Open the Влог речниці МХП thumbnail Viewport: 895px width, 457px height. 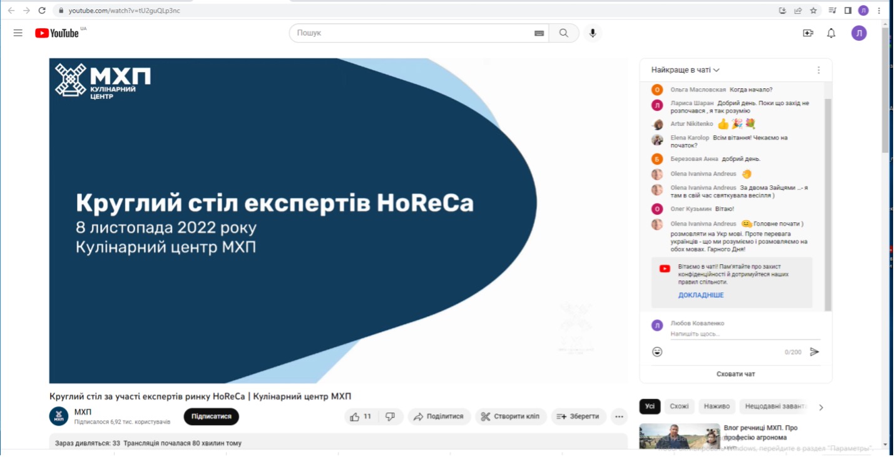point(678,436)
